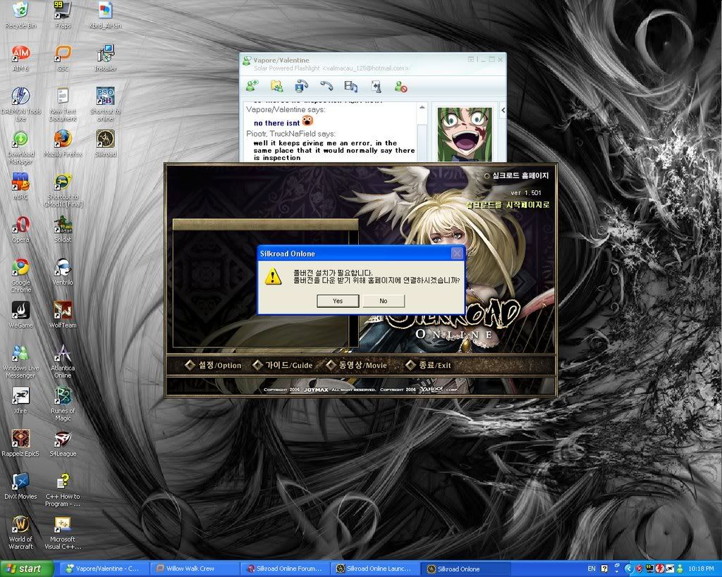Viewport: 722px width, 577px height.
Task: Select the Ventrilo desktop icon
Action: tap(63, 272)
